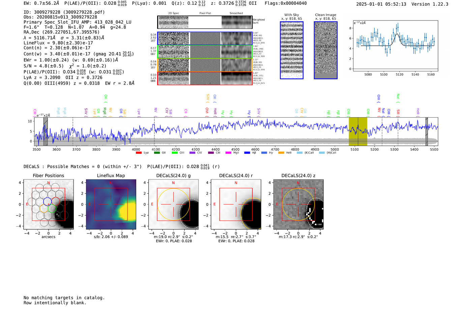Select the Weighted Sum 2D spectrum row
472x321 pixels.
[205, 22]
